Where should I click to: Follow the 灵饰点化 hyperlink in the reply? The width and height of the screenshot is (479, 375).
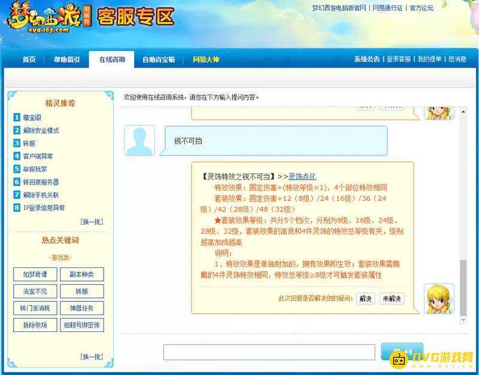[302, 176]
